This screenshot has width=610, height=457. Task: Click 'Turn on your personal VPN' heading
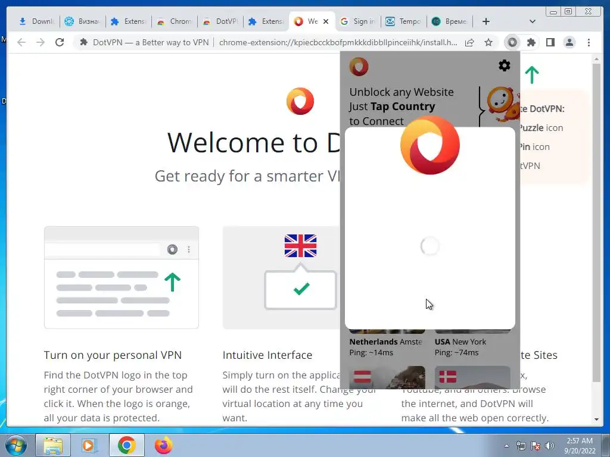pos(113,355)
